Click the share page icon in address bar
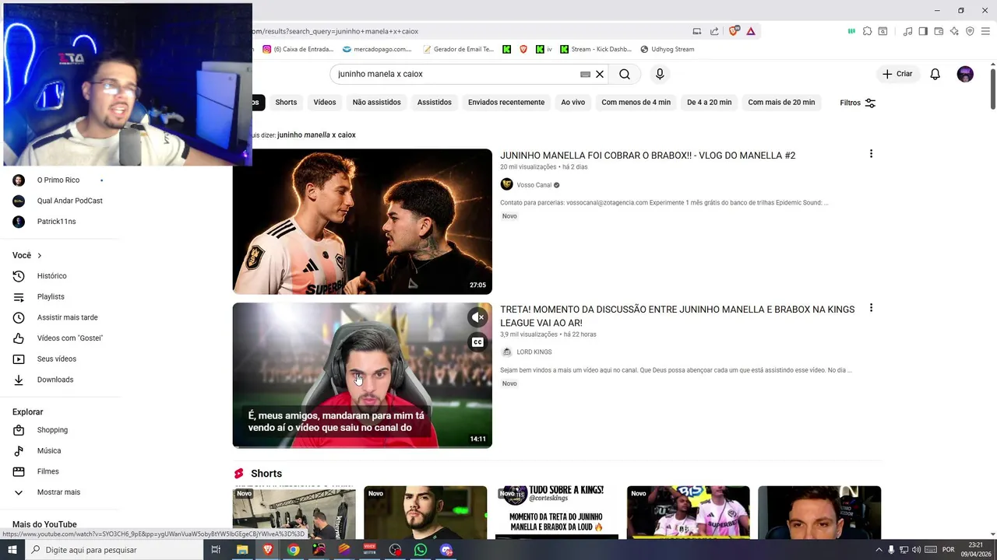Screen dimensions: 997x560 [713, 31]
